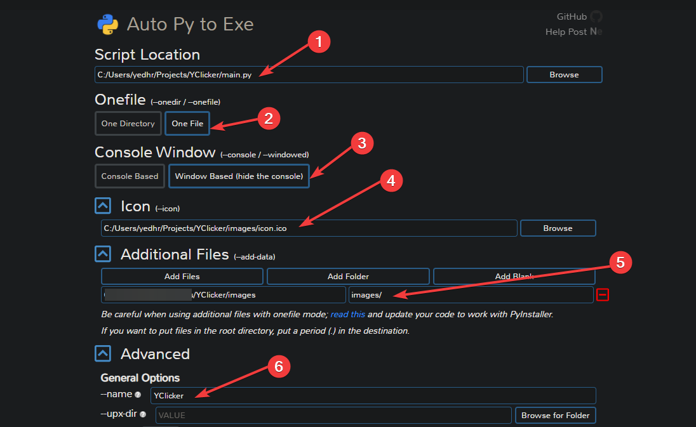Select the One File option

[187, 124]
